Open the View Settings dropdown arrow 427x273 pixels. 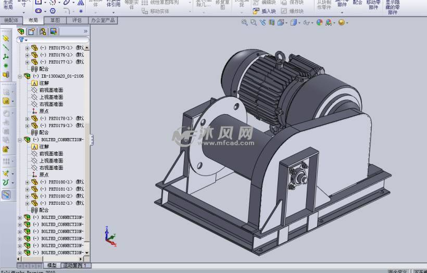pyautogui.click(x=347, y=23)
